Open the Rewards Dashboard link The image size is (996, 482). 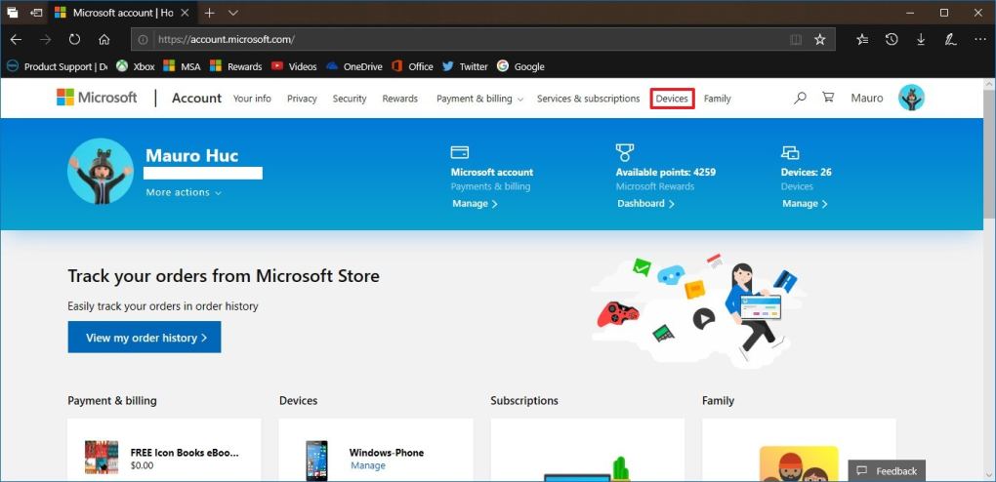tap(645, 204)
